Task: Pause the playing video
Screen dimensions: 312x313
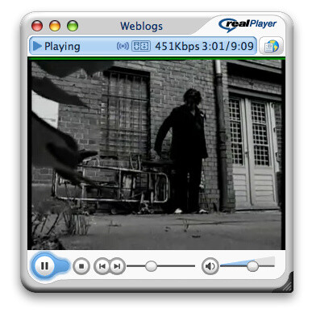Action: click(x=44, y=266)
